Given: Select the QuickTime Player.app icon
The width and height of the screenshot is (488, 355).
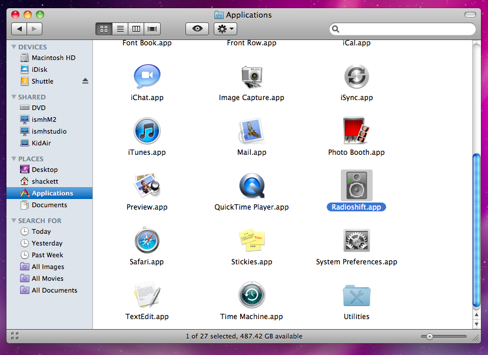Looking at the screenshot, I should tap(252, 186).
